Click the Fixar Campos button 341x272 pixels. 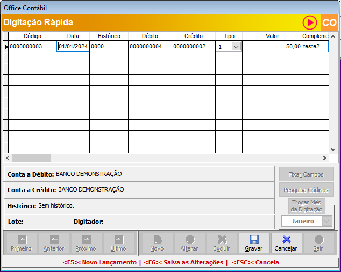pyautogui.click(x=306, y=174)
